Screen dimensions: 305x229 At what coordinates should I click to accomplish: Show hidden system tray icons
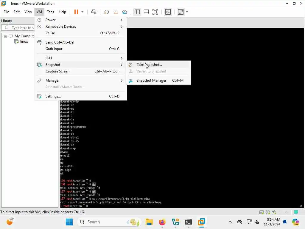pos(230,222)
